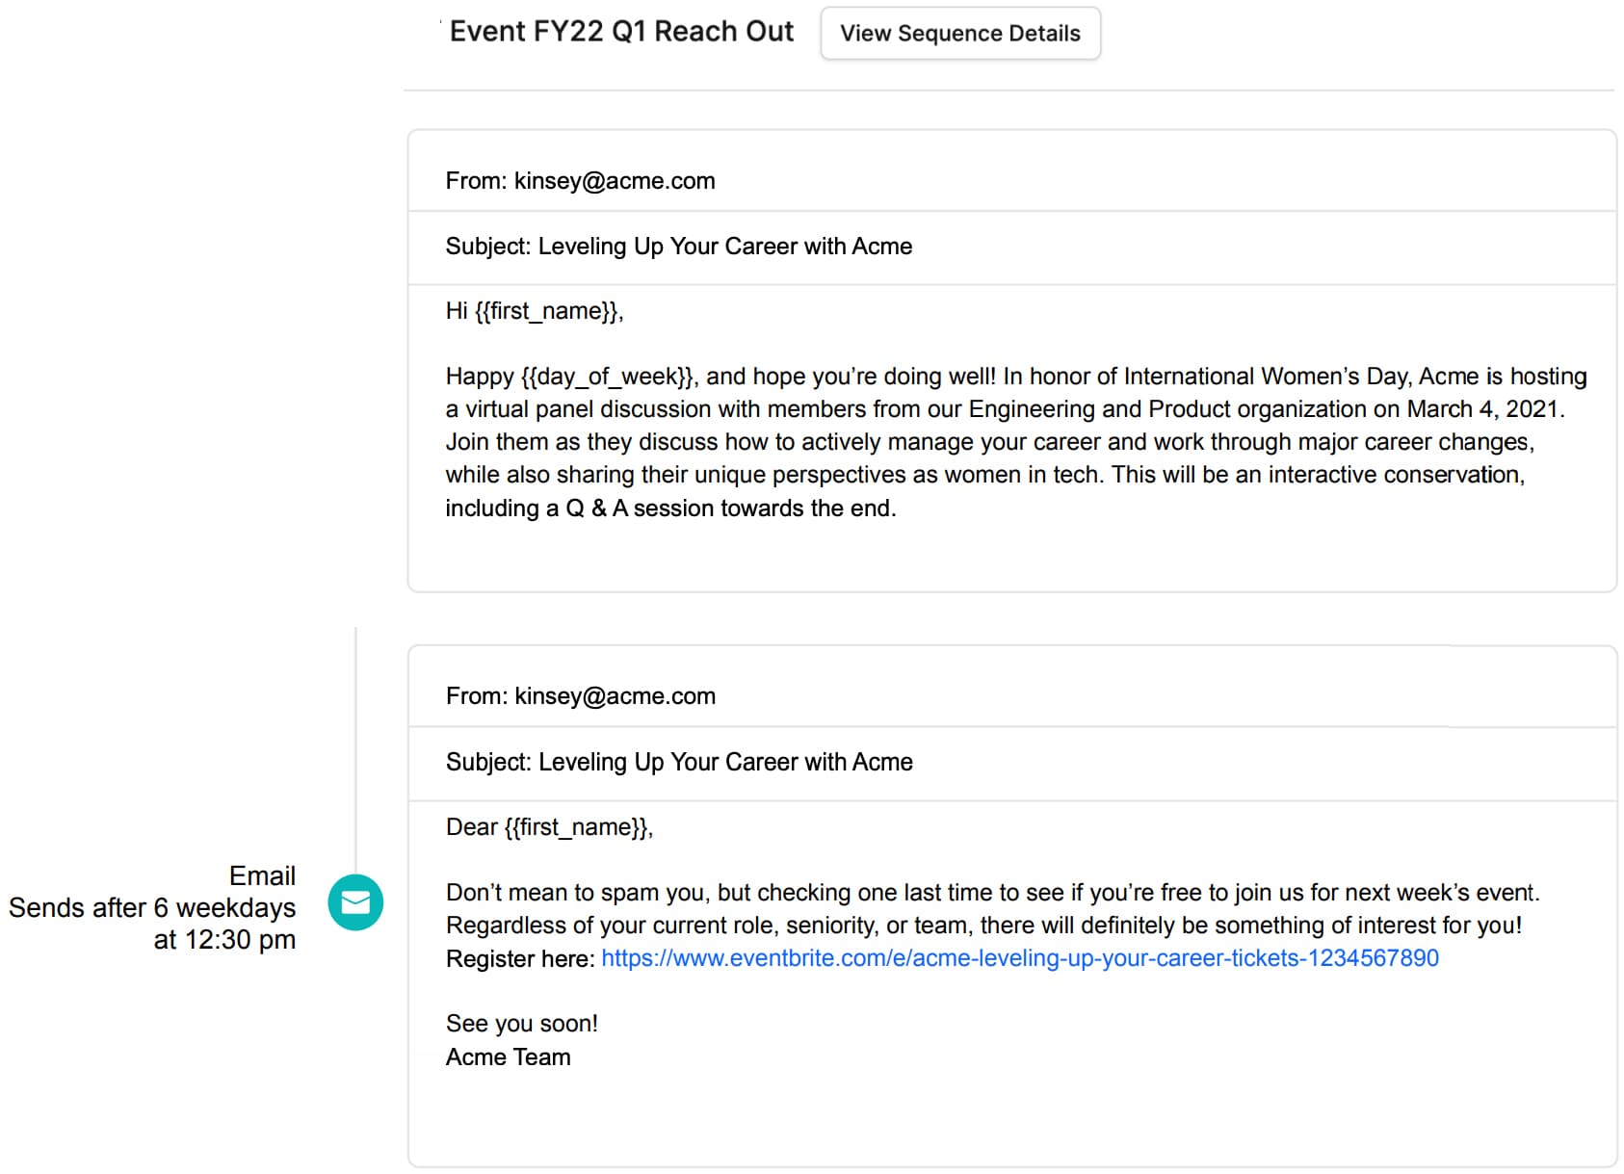Click the "Sends after 6 weekdays" delay text
The width and height of the screenshot is (1624, 1174).
(152, 908)
